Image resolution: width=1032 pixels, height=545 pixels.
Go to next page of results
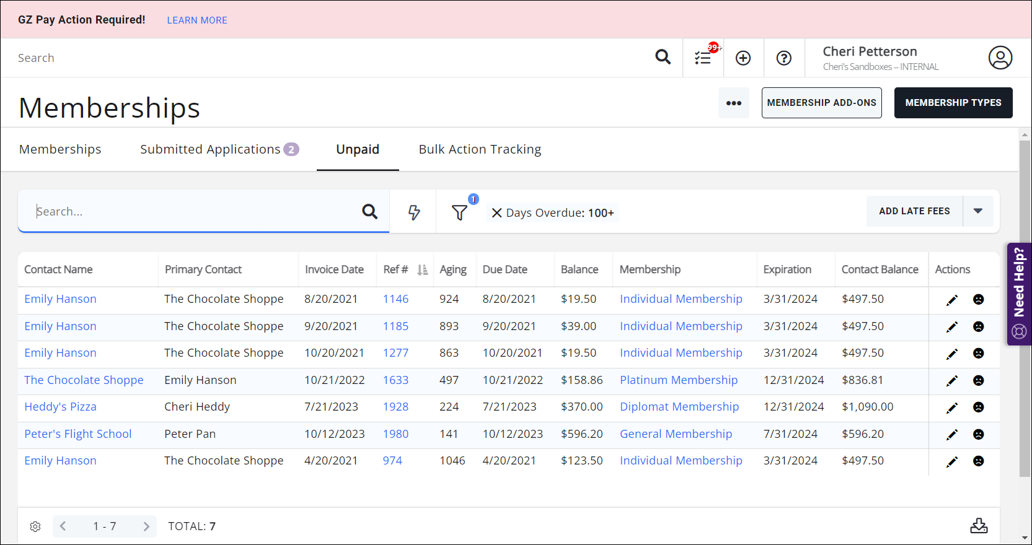(146, 526)
